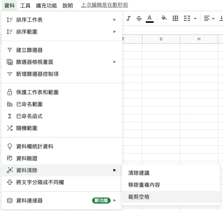Click the sigma icon beside 已命名函式
This screenshot has width=223, height=211.
[x=10, y=116]
